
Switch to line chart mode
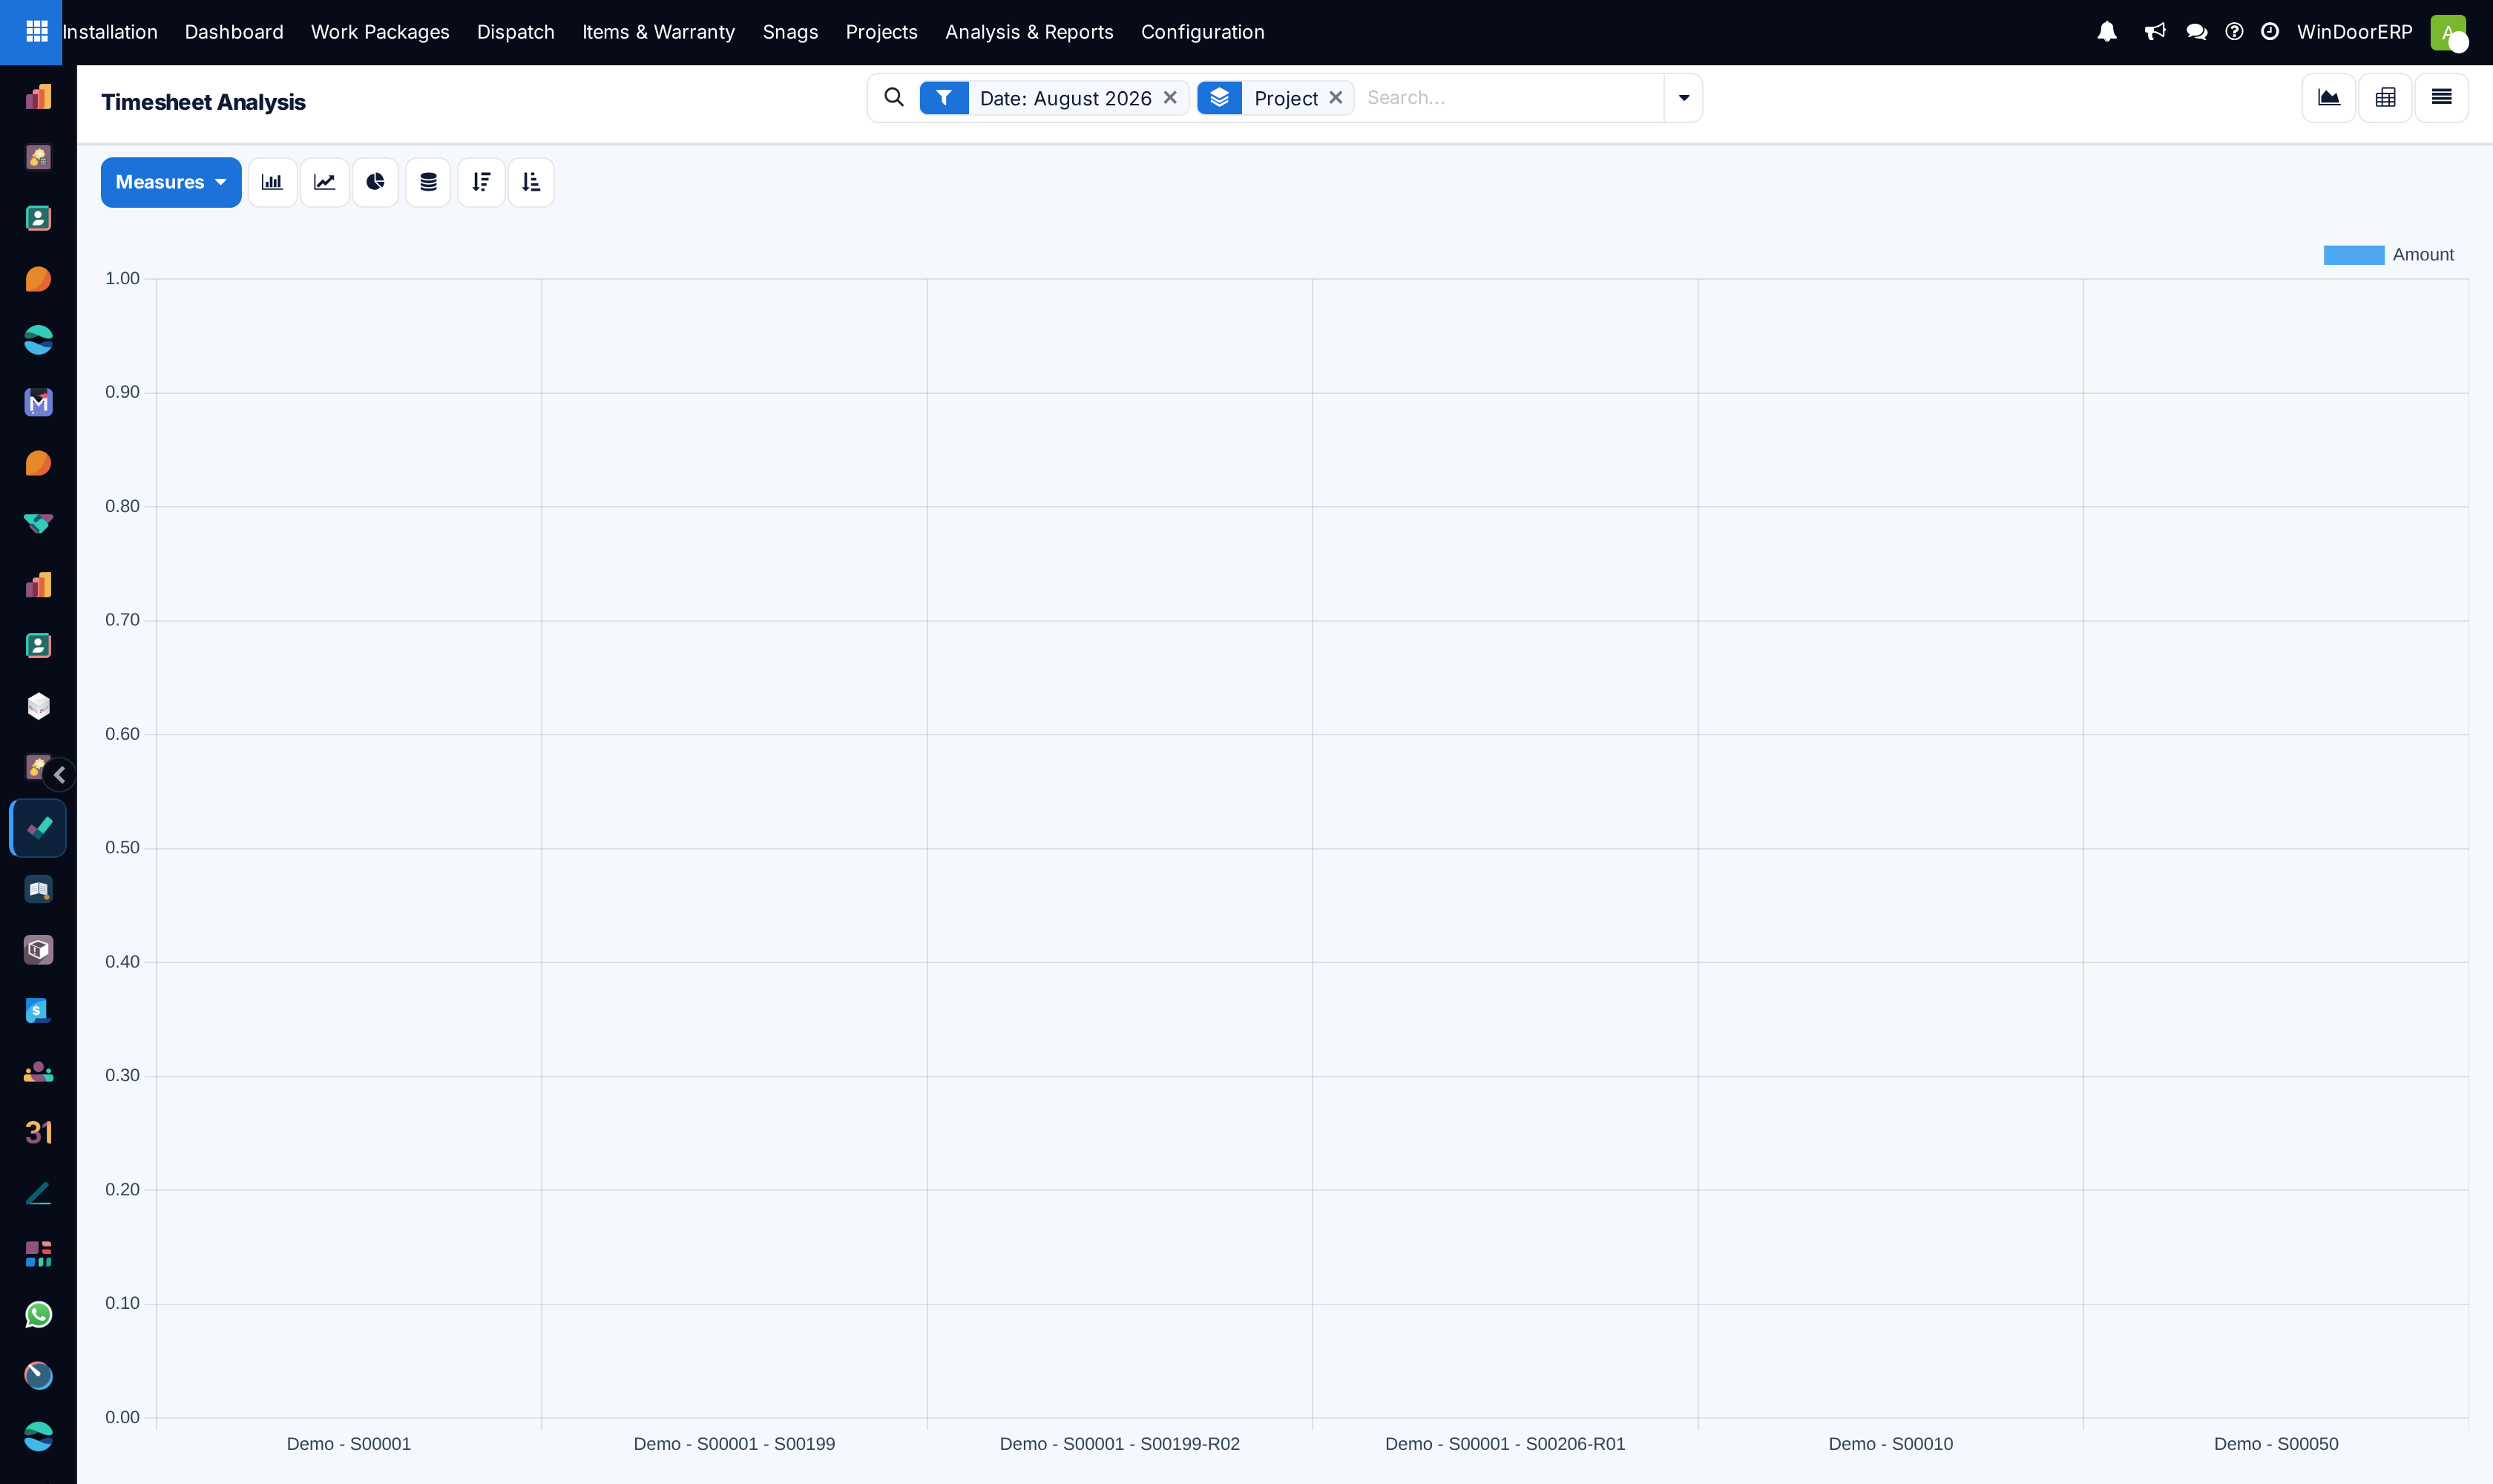point(324,182)
